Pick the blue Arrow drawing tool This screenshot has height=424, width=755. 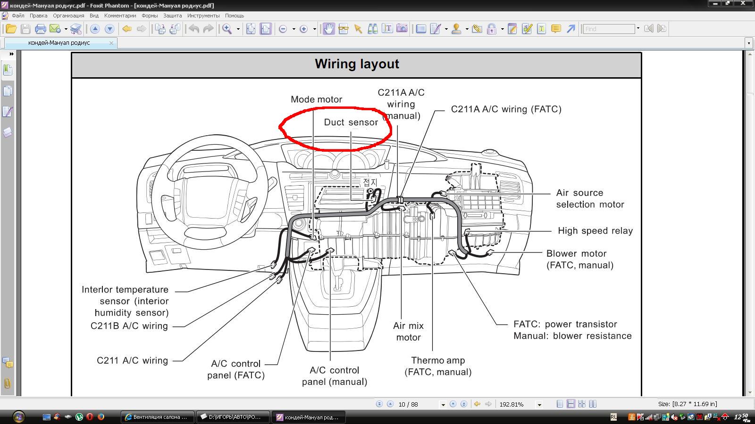pos(570,29)
